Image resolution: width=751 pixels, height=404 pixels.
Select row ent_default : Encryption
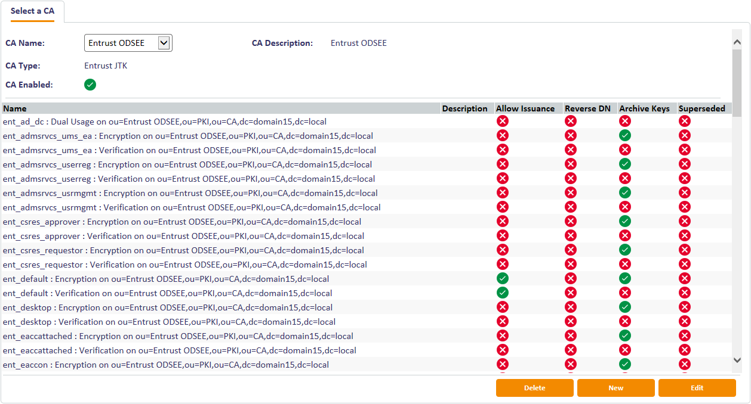367,278
